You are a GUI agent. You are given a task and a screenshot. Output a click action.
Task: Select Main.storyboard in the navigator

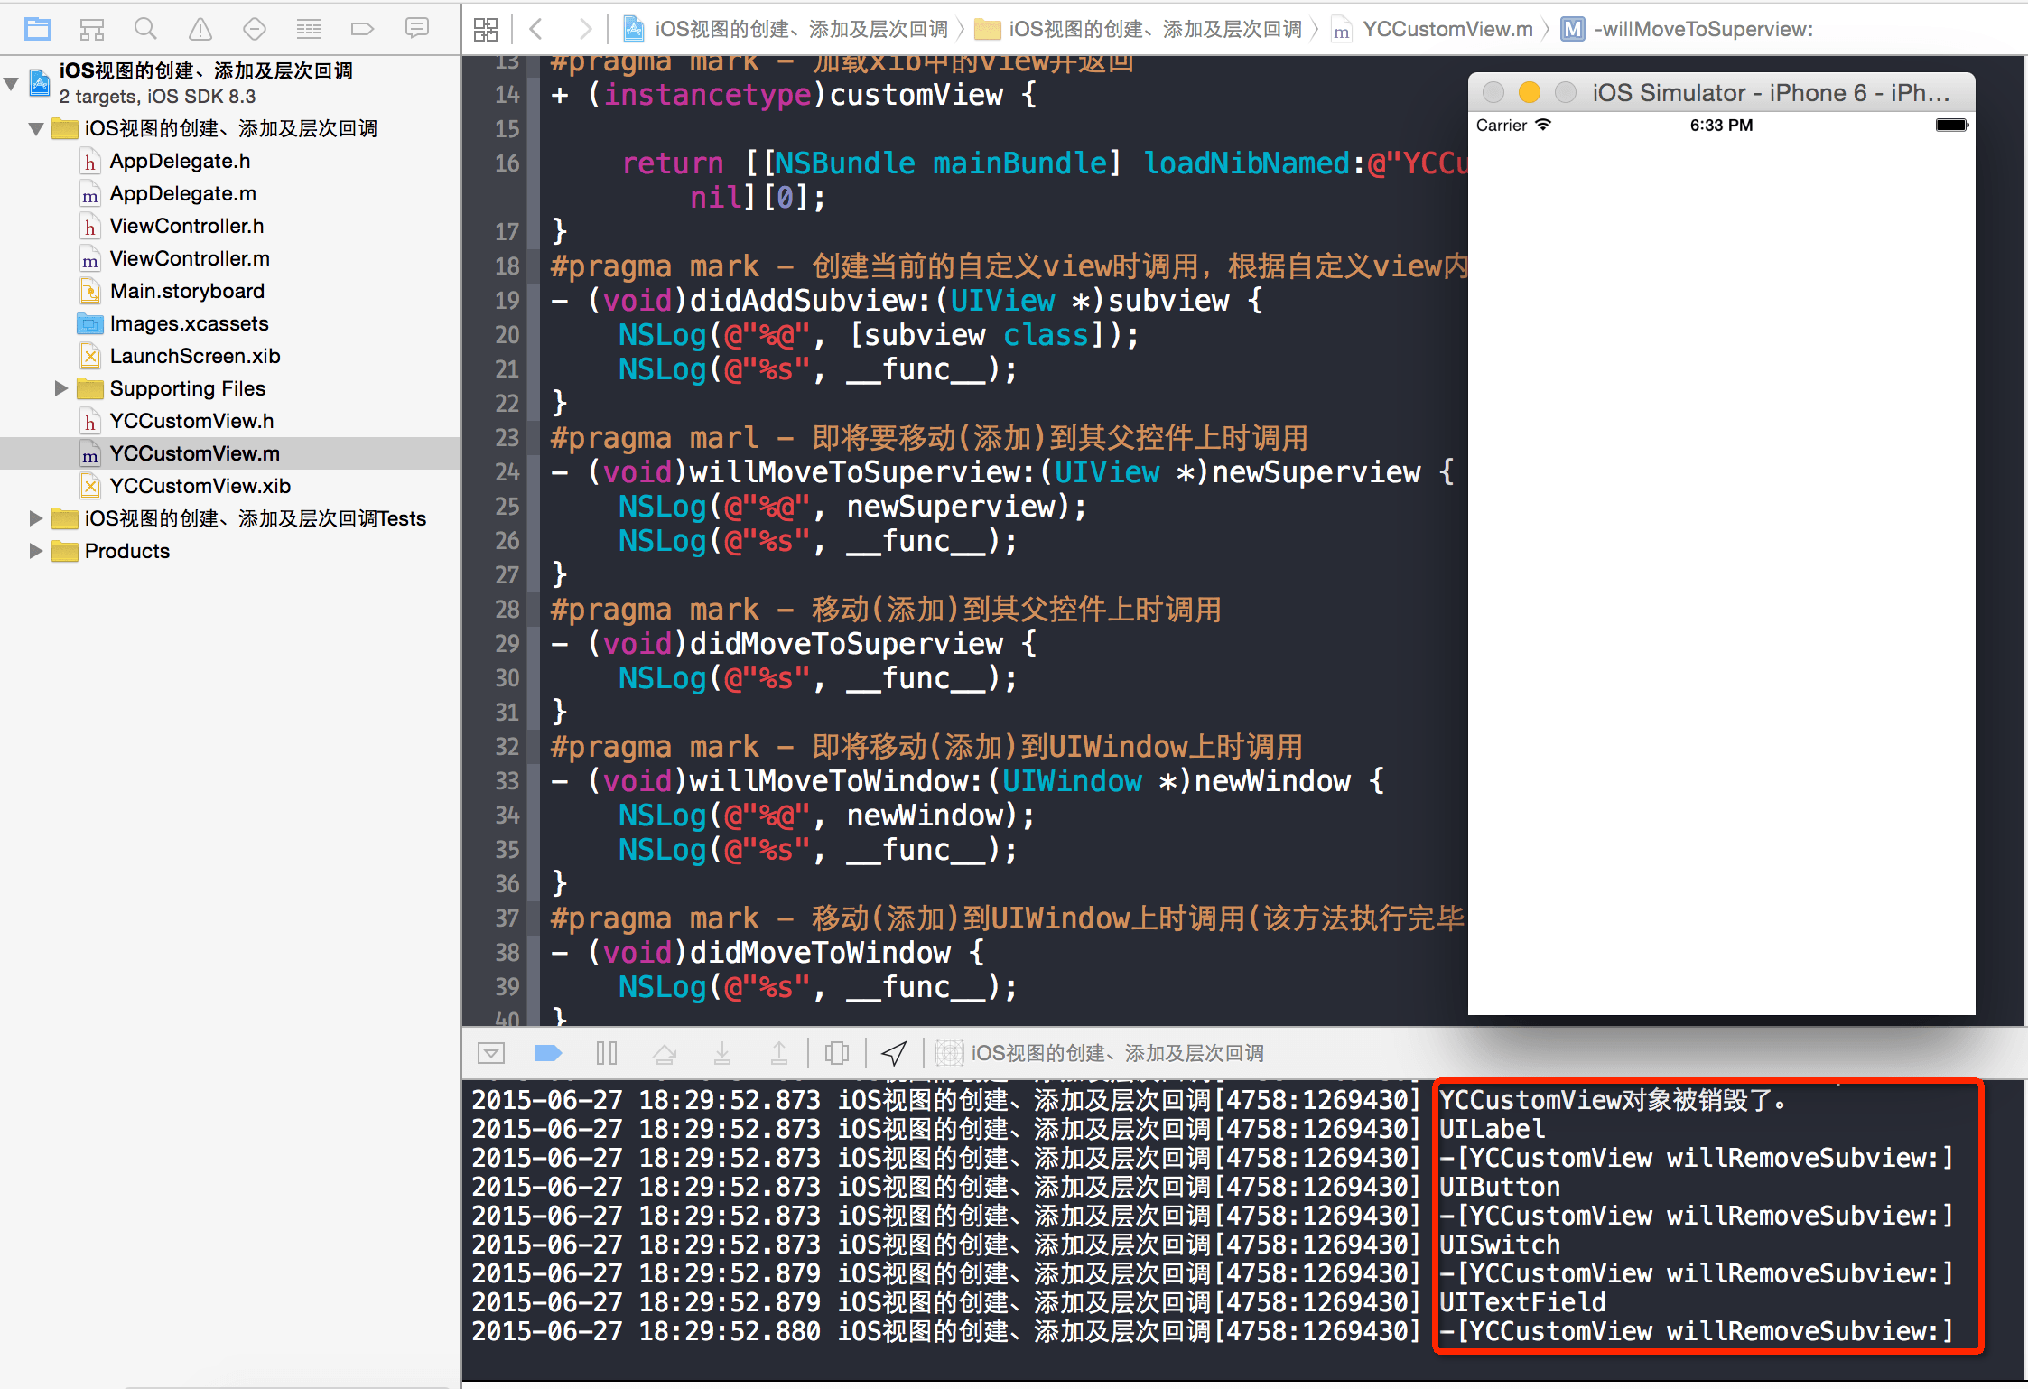[x=187, y=291]
